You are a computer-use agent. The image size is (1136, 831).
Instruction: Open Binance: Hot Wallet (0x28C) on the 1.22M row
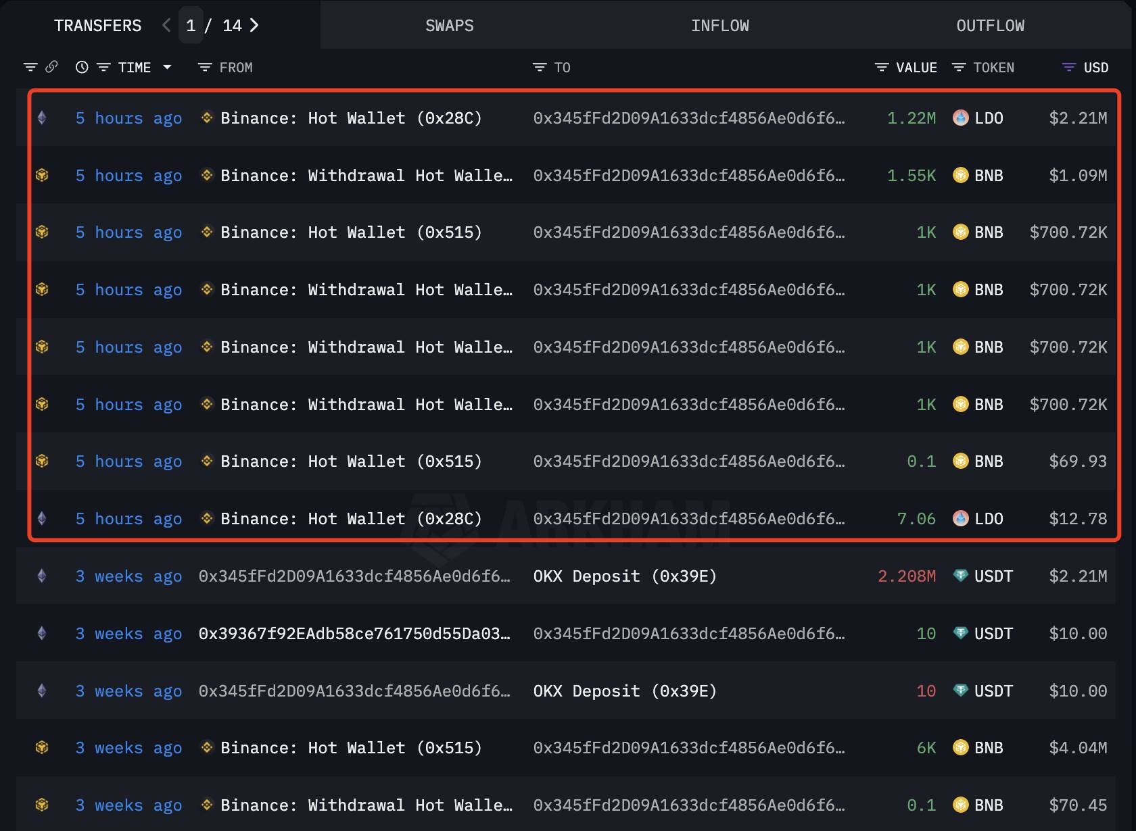pyautogui.click(x=352, y=118)
